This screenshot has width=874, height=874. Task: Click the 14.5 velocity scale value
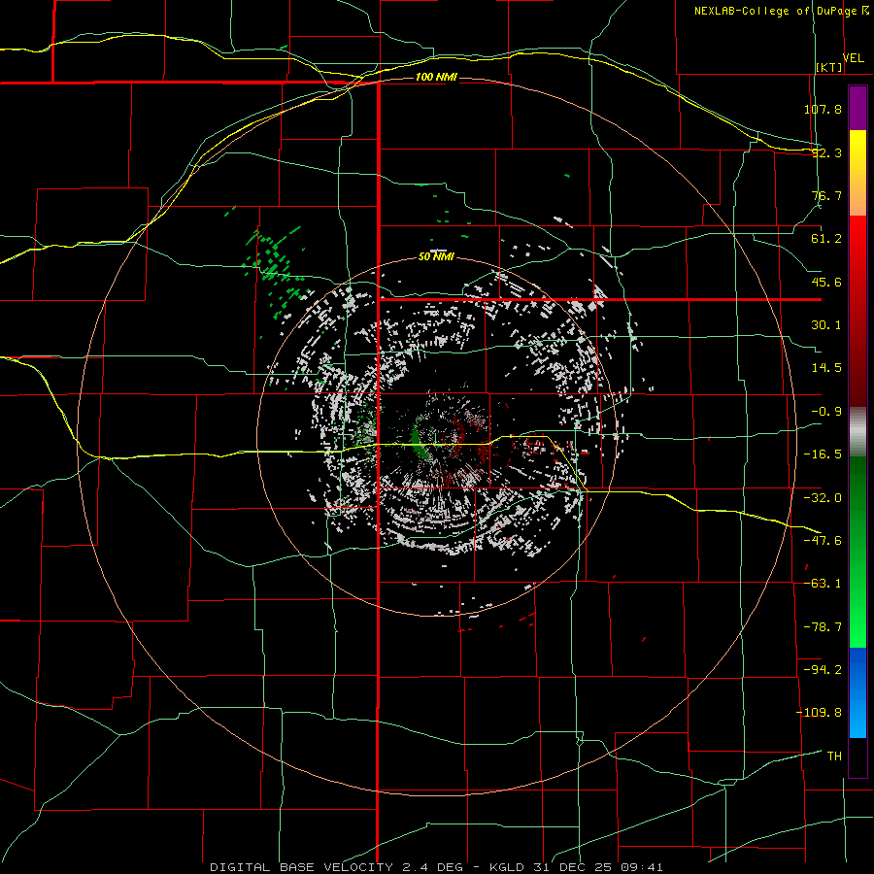(x=826, y=368)
